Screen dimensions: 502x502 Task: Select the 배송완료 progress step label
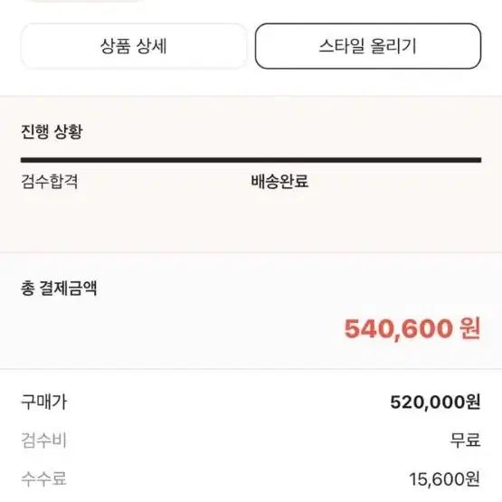point(279,181)
